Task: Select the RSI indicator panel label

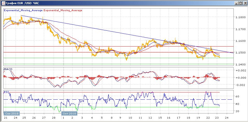Action: 6,92
